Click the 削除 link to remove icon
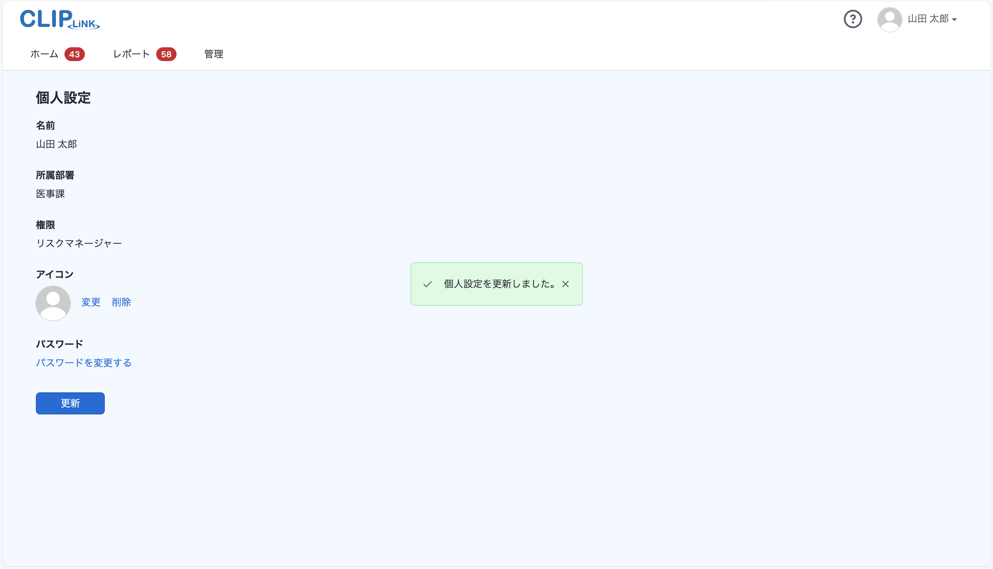This screenshot has width=993, height=569. 121,302
